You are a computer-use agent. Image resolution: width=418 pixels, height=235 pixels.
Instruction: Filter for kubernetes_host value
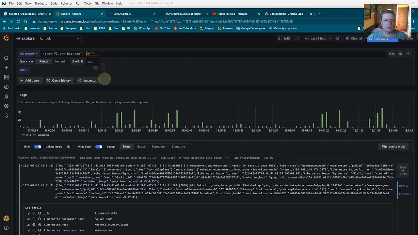point(34,225)
